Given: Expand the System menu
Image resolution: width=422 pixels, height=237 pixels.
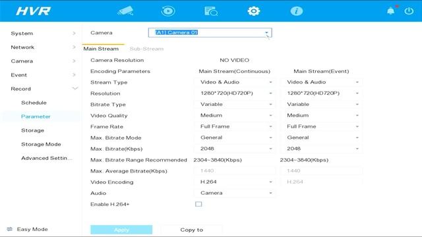Looking at the screenshot, I should pyautogui.click(x=40, y=34).
